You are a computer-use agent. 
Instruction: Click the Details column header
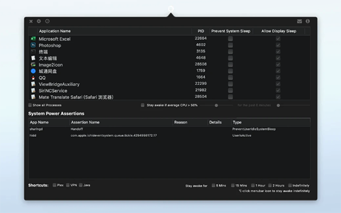pyautogui.click(x=215, y=122)
